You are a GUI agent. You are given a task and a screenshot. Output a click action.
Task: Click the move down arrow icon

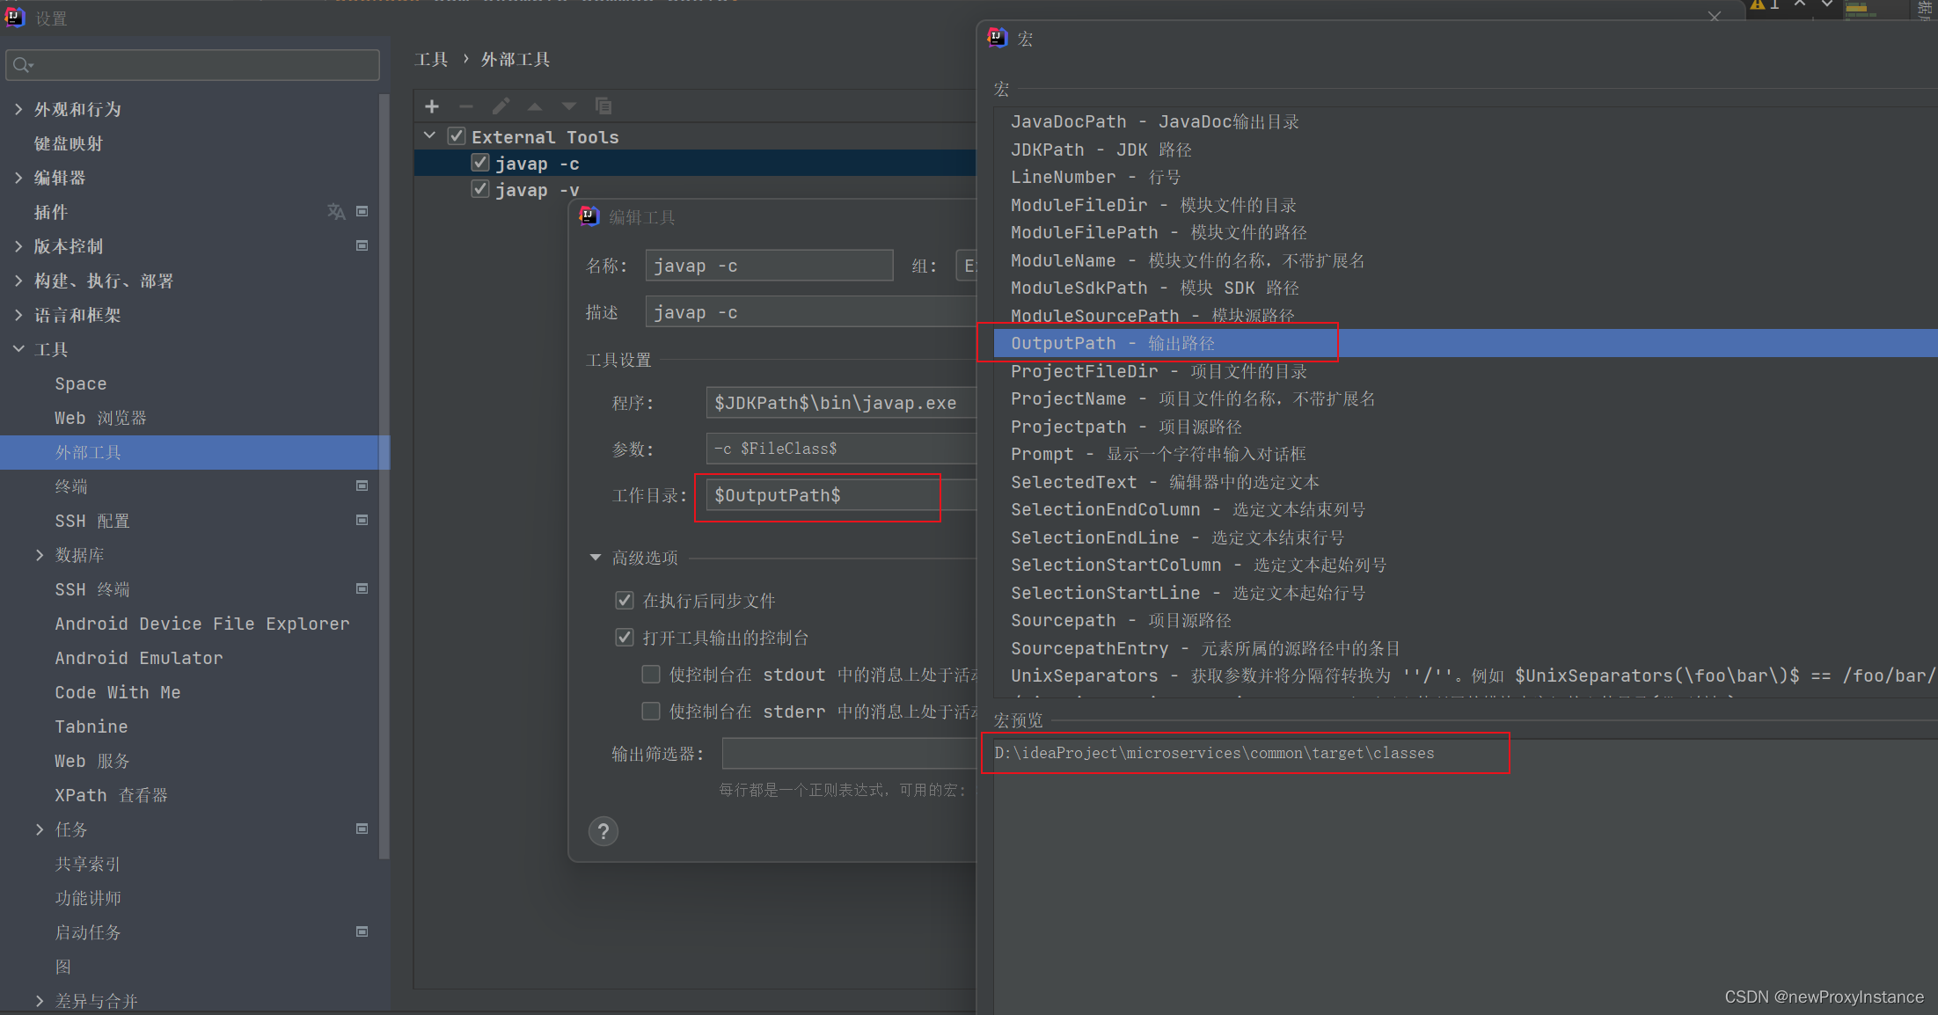tap(569, 106)
